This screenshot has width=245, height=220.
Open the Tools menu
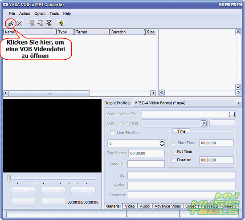[x=54, y=14]
